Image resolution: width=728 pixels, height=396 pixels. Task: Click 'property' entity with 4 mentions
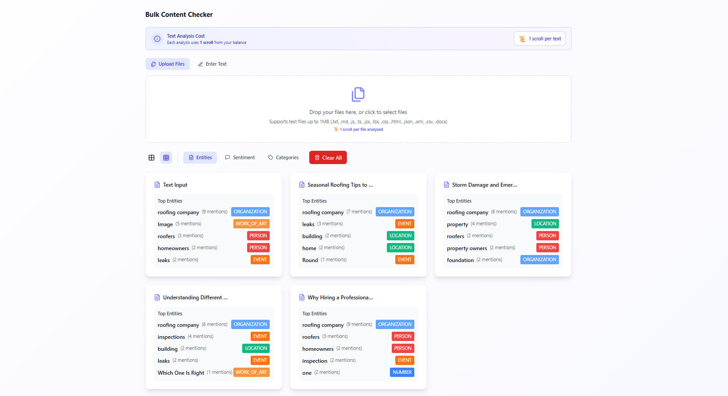click(x=457, y=224)
